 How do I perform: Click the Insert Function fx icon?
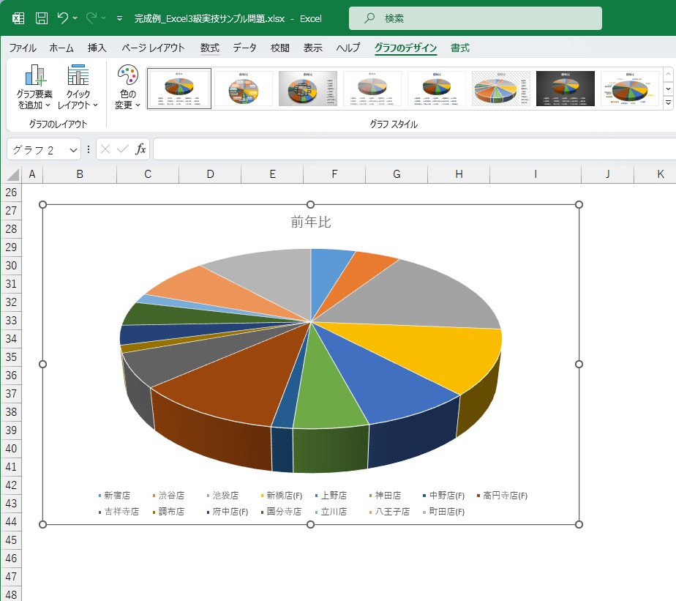pyautogui.click(x=141, y=149)
